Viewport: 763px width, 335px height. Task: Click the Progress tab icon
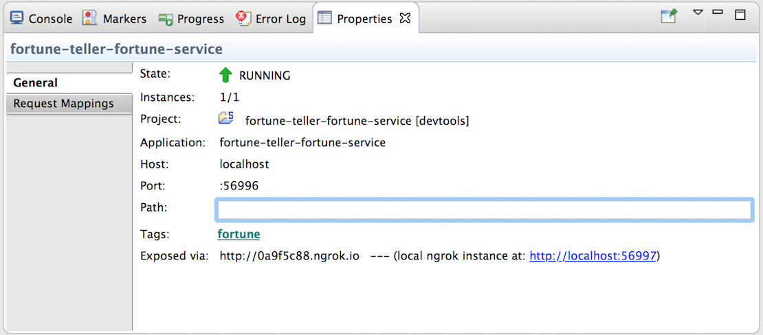166,19
